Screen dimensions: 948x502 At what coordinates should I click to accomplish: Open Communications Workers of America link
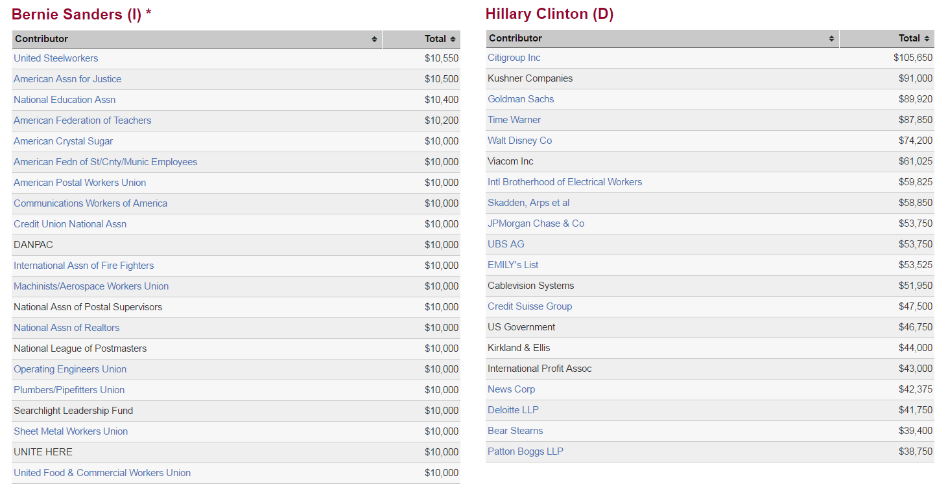tap(91, 203)
